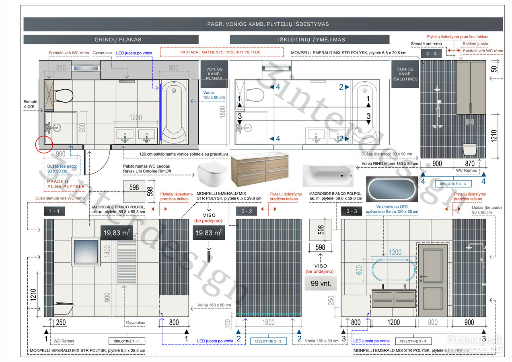Screen dimensions: 512x362
Task: Click the '870' dimension under elevation 4-4
Action: click(x=469, y=164)
